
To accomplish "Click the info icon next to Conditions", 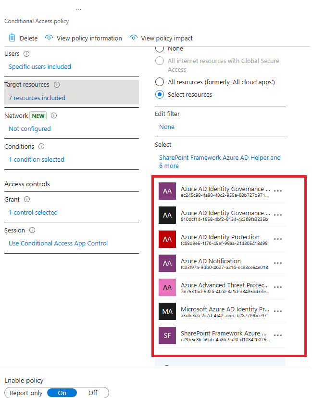I will click(x=41, y=146).
